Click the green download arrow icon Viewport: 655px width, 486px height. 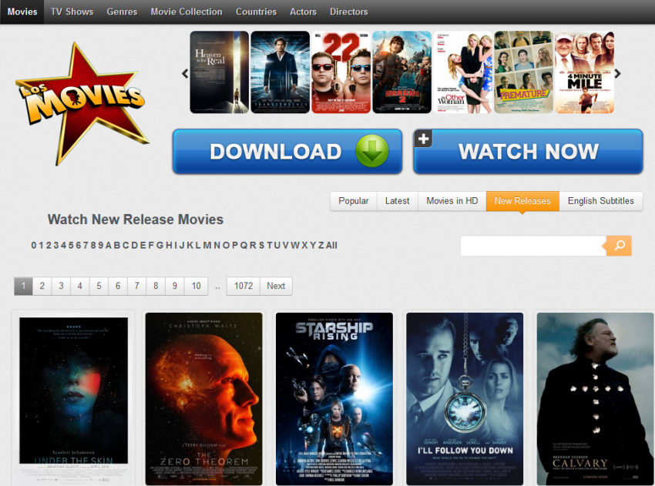point(371,151)
